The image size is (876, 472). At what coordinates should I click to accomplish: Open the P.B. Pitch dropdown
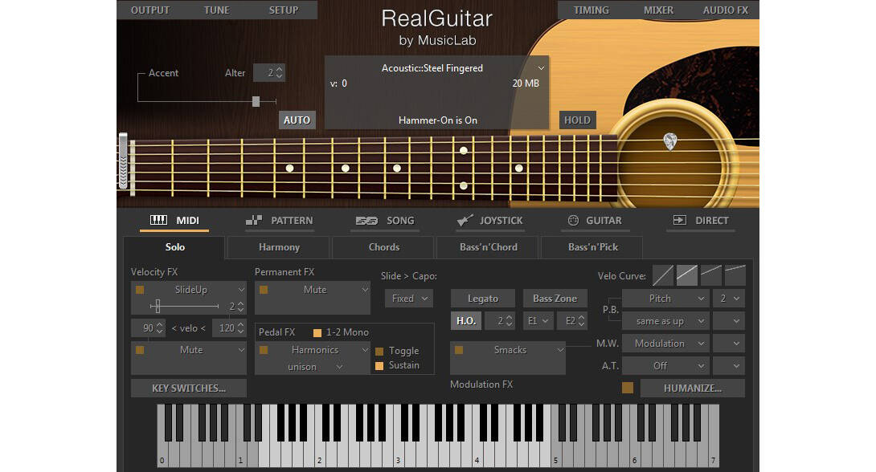click(665, 299)
